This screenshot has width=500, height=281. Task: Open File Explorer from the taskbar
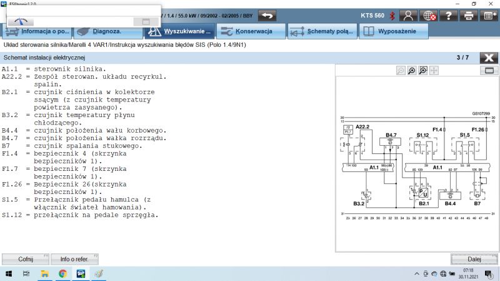click(x=44, y=273)
